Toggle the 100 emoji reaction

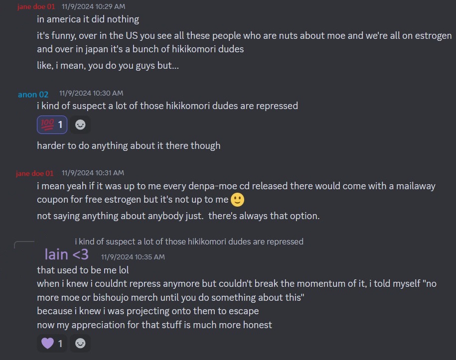coord(52,124)
